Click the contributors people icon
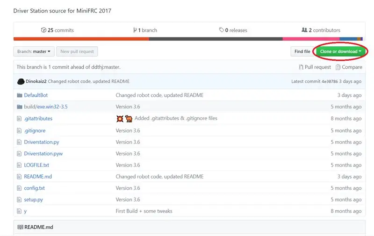The image size is (374, 236). click(304, 30)
